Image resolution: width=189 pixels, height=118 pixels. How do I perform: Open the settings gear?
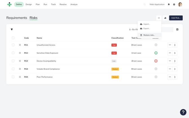(174, 5)
